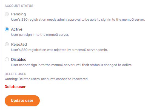Click the SSO registration was rejected description
The height and width of the screenshot is (110, 148).
point(59,50)
